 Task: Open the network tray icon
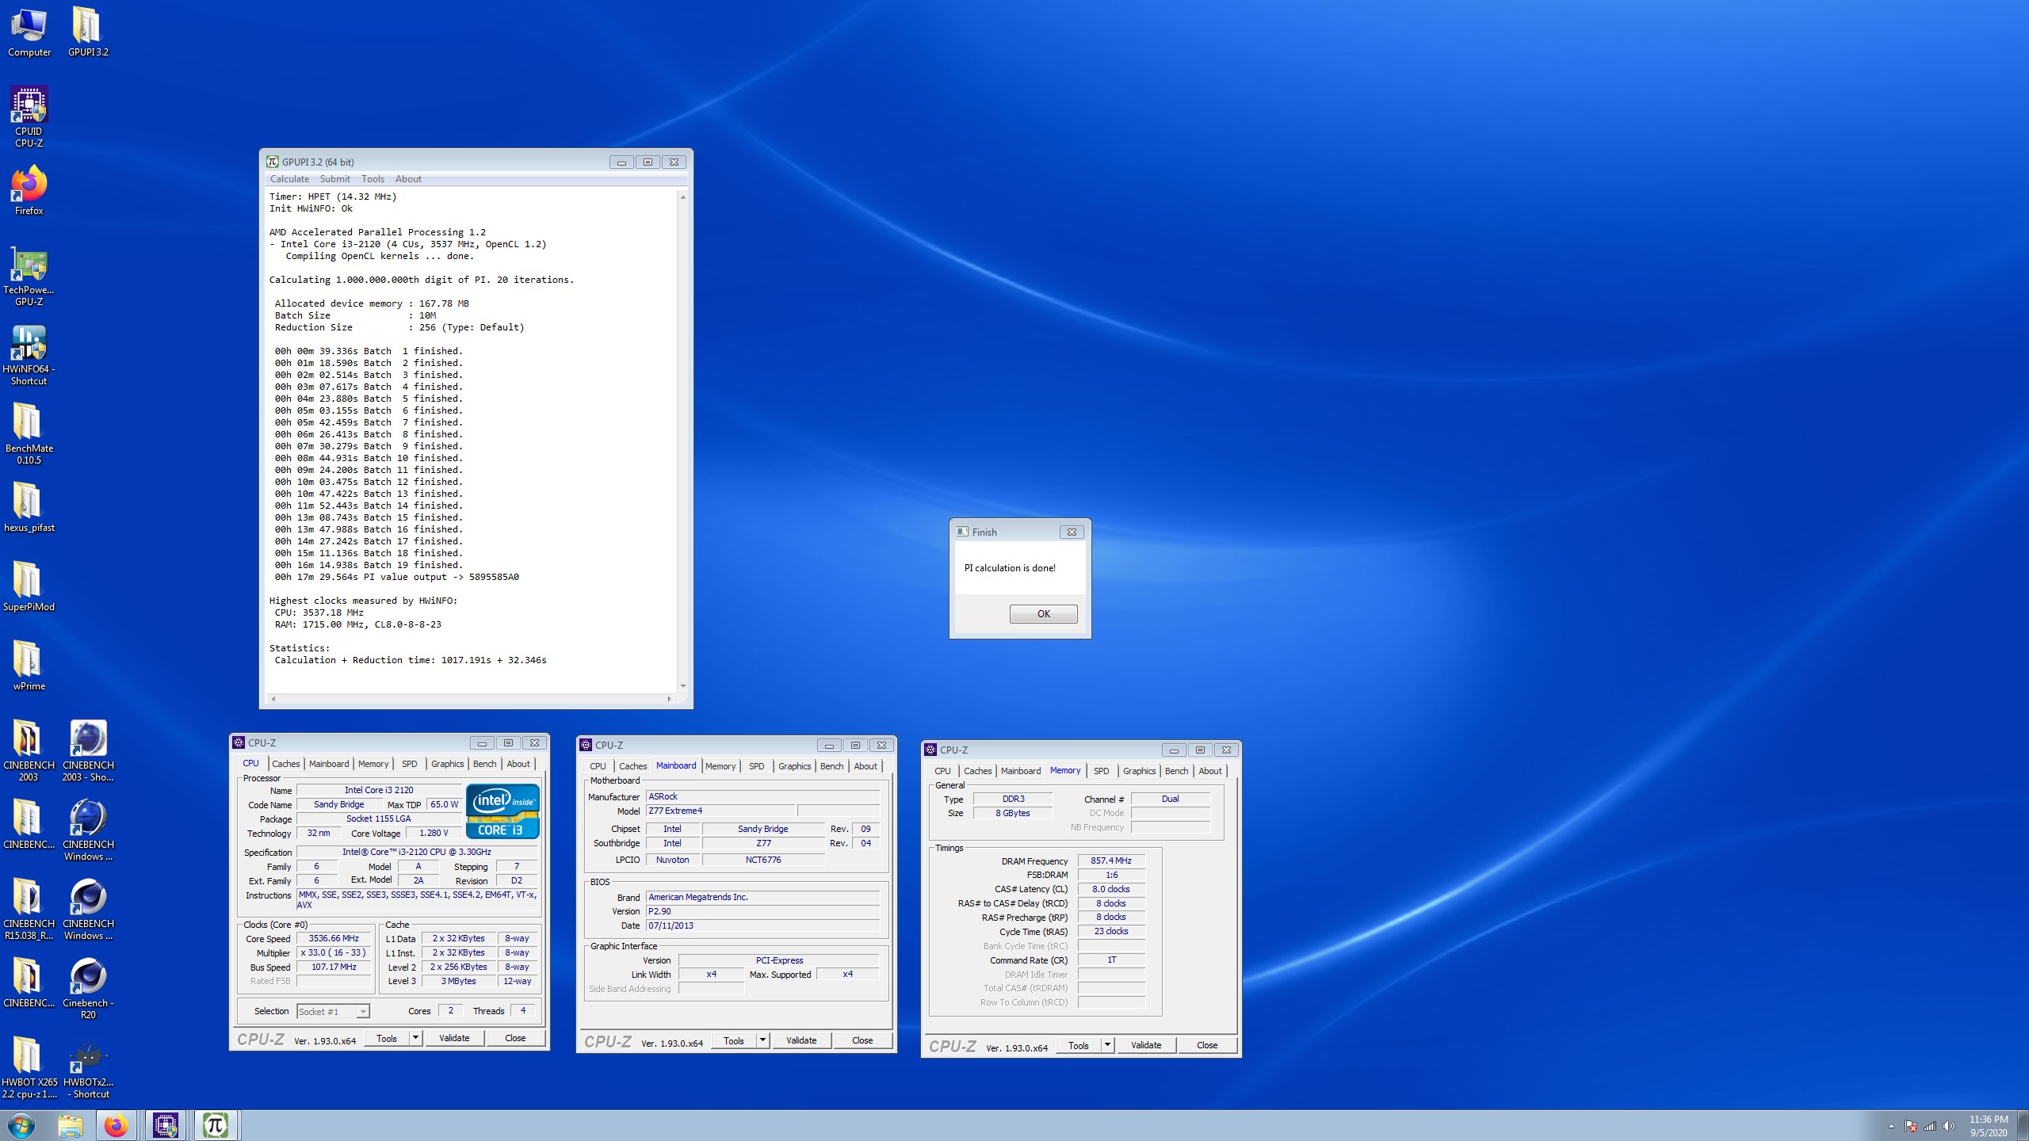coord(1930,1126)
